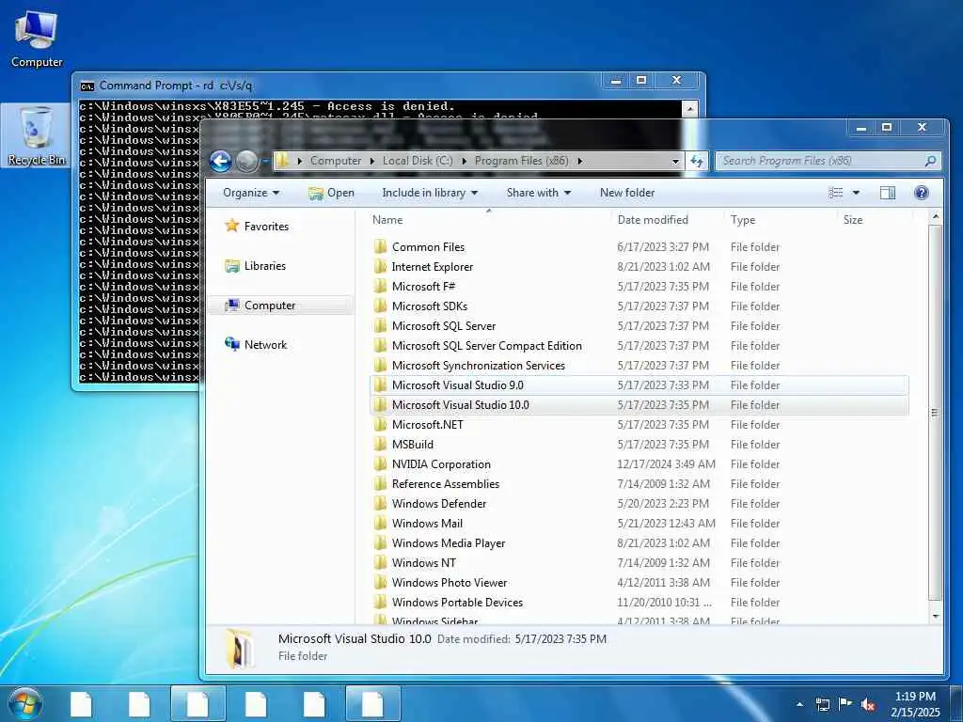Select the Windows Mail folder
The width and height of the screenshot is (963, 722).
pos(639,523)
